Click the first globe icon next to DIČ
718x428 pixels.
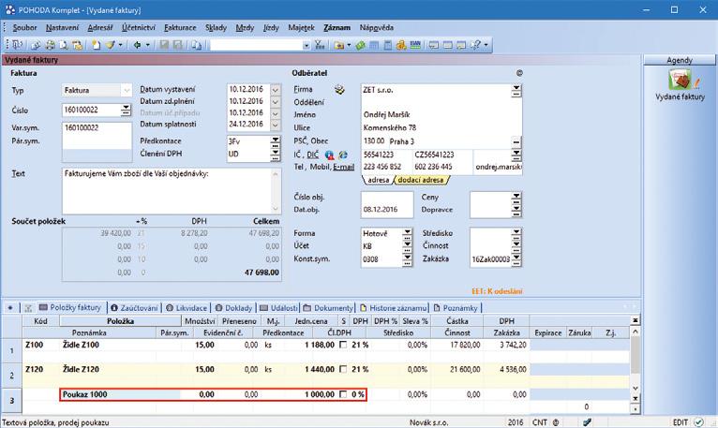[329, 155]
